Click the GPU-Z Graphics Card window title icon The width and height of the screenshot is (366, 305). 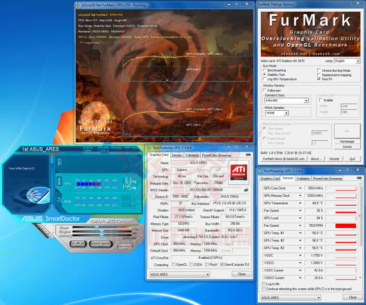(149, 148)
